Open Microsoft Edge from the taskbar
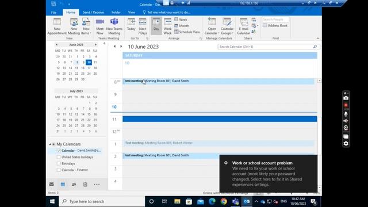This screenshot has width=368, height=207. [212, 201]
